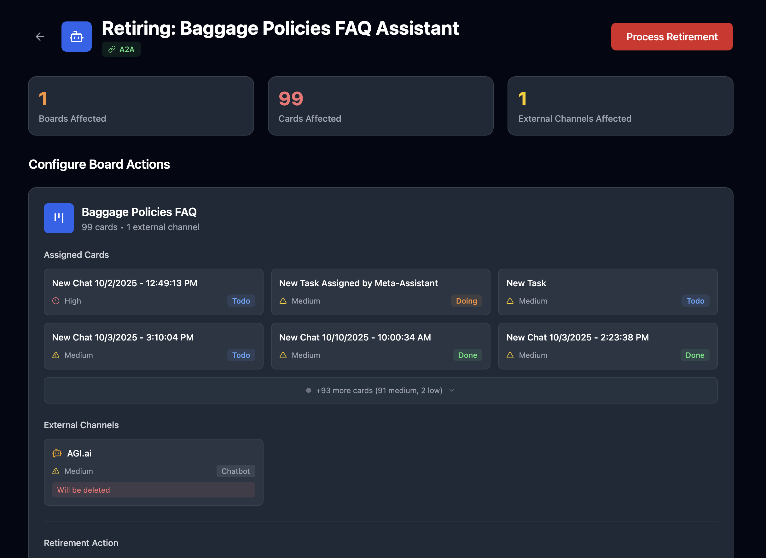Click the AGI.ai chatbot channel icon
Screen dimensions: 766x558
pyautogui.click(x=57, y=453)
